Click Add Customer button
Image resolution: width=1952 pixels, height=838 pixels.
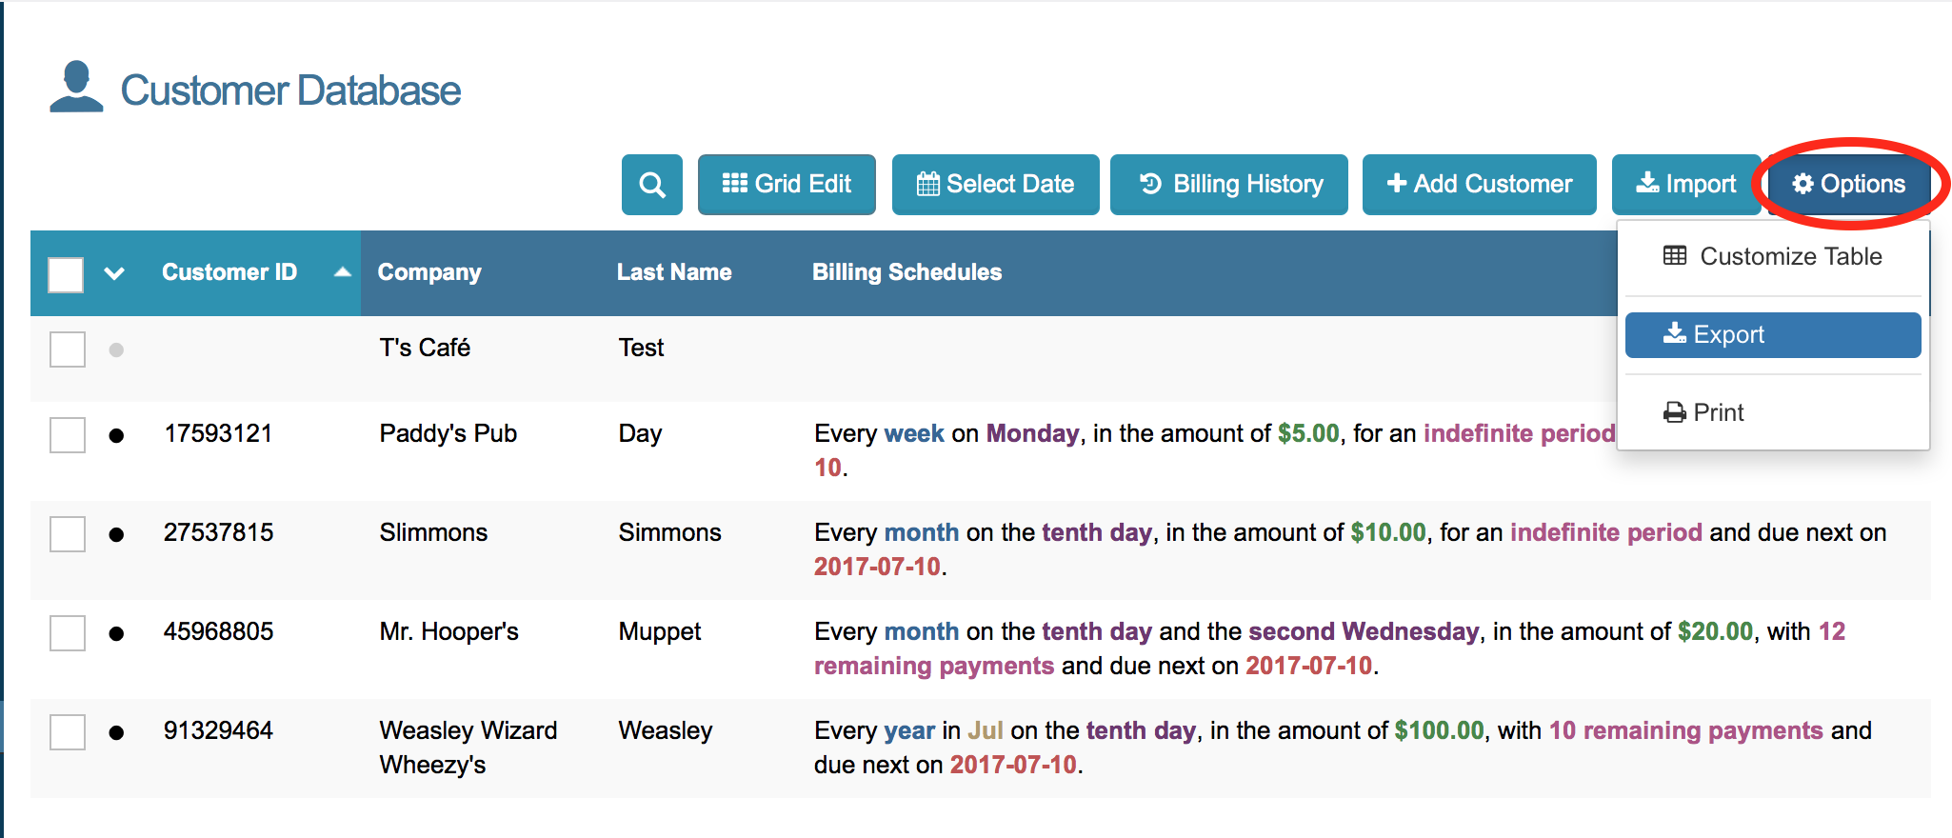click(x=1479, y=185)
